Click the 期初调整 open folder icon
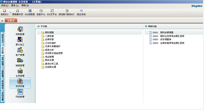204x110 pixels. [x=43, y=33]
